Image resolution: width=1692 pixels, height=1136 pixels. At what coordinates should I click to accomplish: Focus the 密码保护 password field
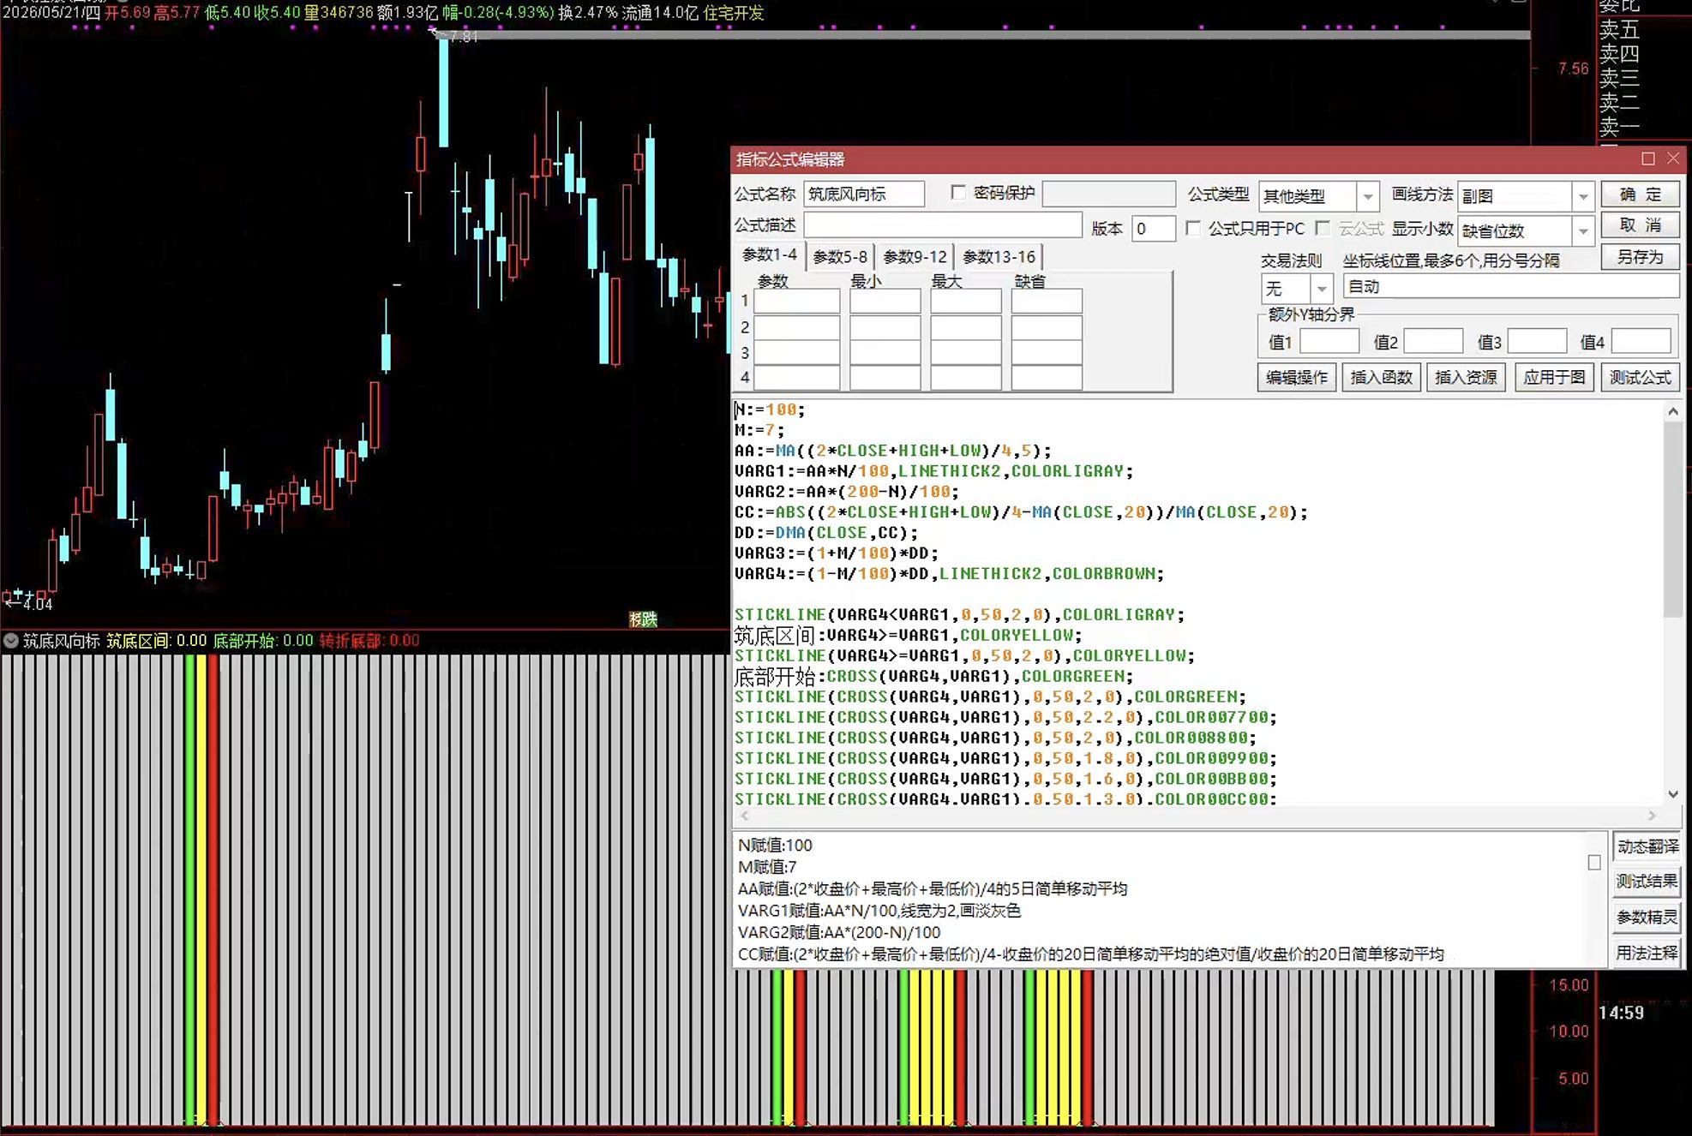pyautogui.click(x=1108, y=194)
